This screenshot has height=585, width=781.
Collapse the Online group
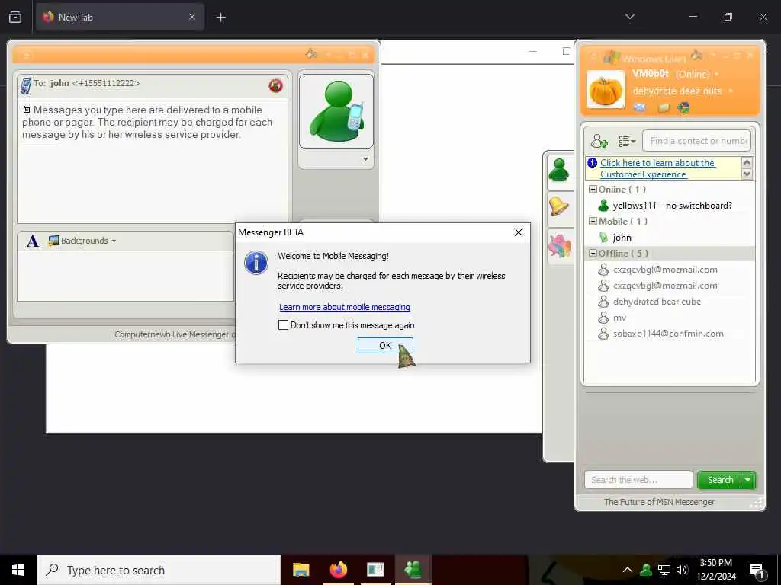click(593, 190)
